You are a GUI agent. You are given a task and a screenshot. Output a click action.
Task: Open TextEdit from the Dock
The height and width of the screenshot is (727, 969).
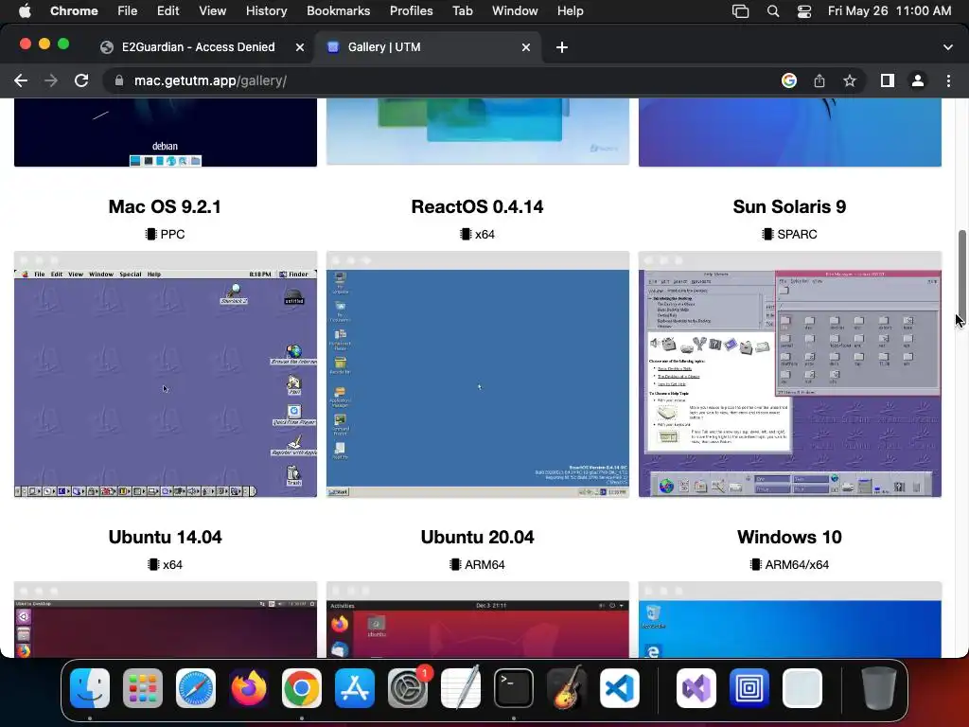[x=461, y=687]
